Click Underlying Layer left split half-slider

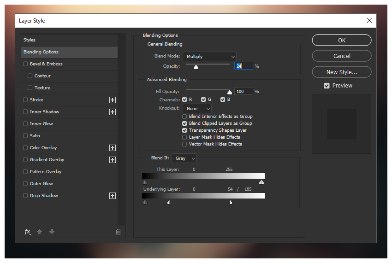click(169, 202)
